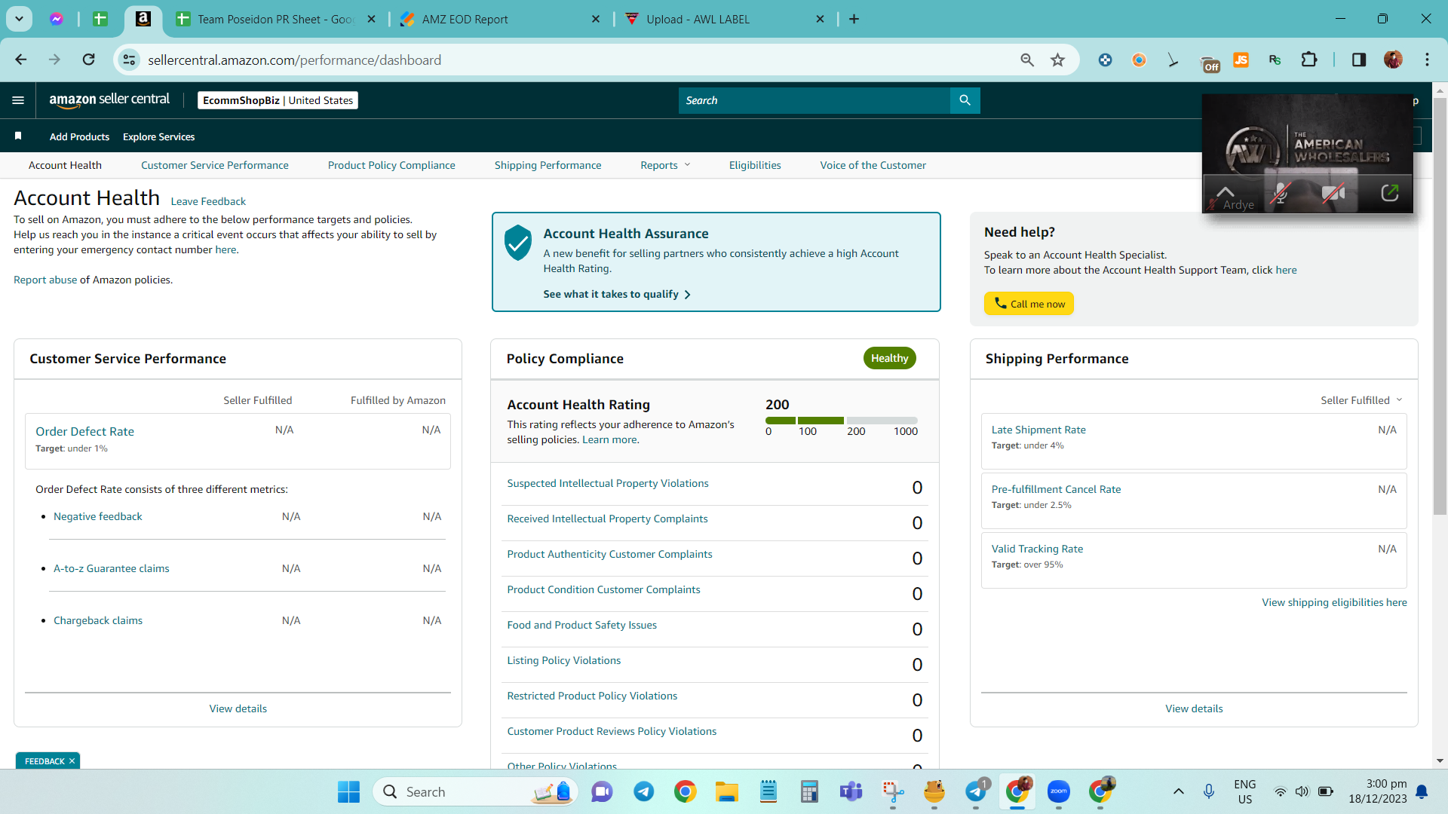Open the Chrome profile avatar
1448x814 pixels.
pyautogui.click(x=1393, y=60)
